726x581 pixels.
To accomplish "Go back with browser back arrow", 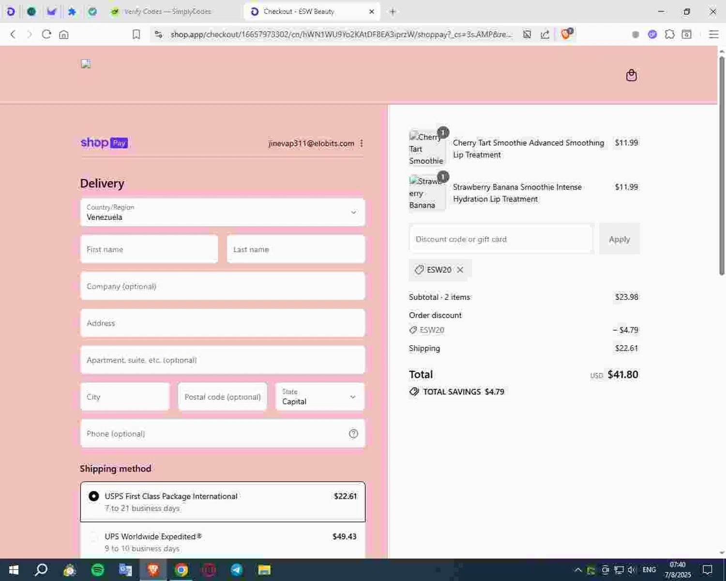I will [x=13, y=34].
